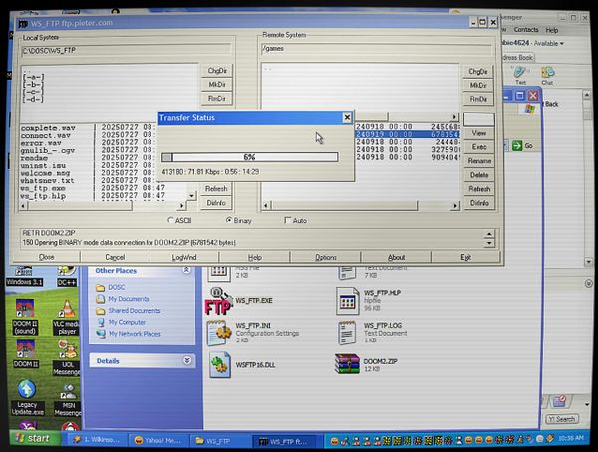
Task: Click the local list horizontal scrollbar
Action: tap(103, 206)
